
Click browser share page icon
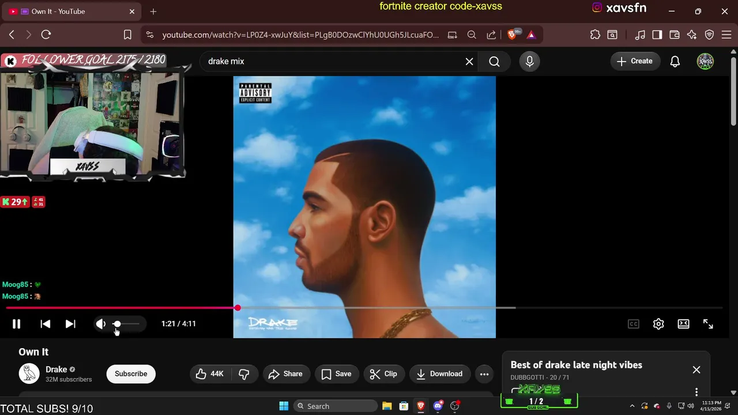(x=491, y=35)
